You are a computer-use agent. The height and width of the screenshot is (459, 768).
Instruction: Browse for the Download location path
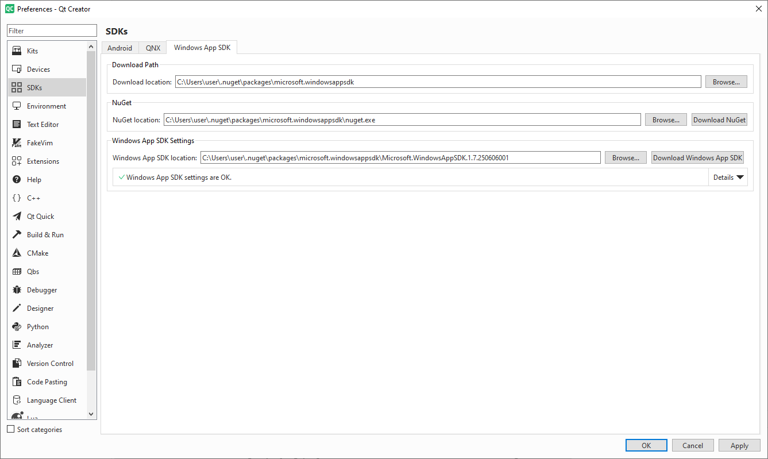(x=726, y=82)
